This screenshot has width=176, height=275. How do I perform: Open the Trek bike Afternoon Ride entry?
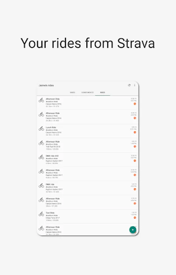click(87, 145)
